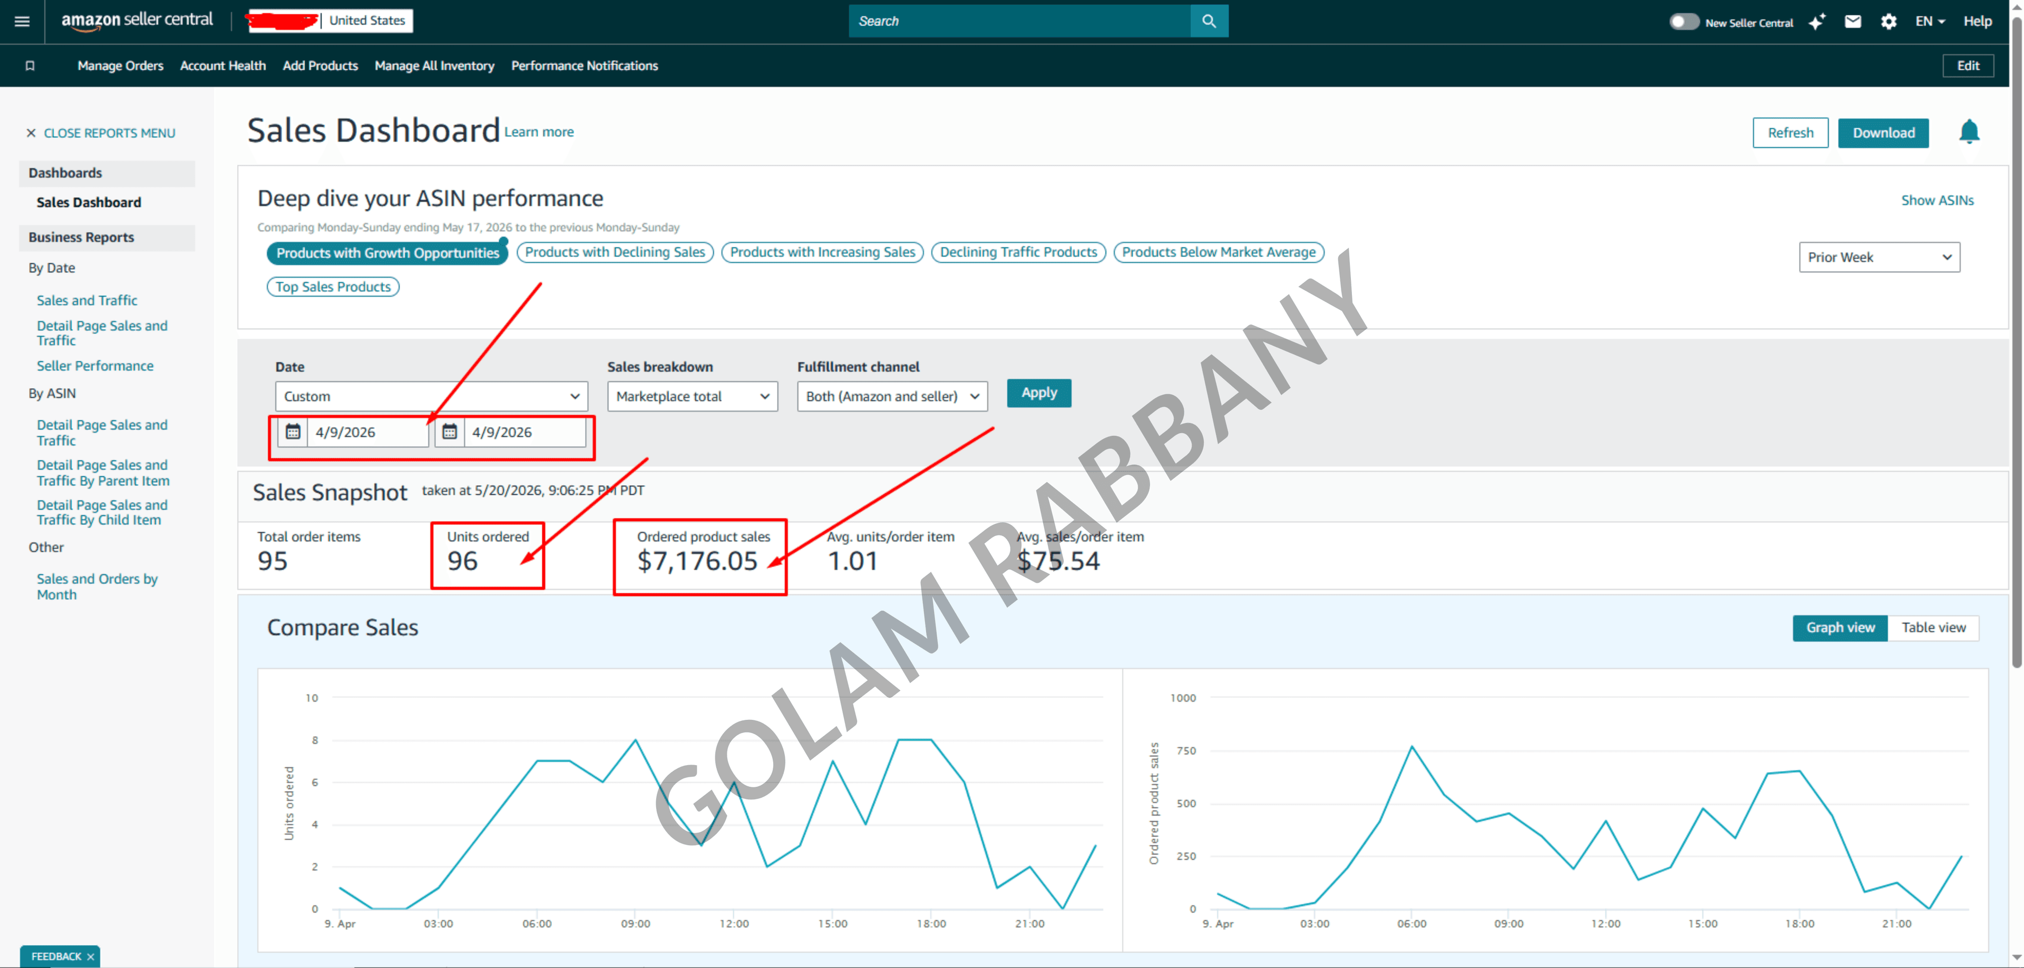Image resolution: width=2024 pixels, height=968 pixels.
Task: Open the Fulfillment channel dropdown
Action: point(892,396)
